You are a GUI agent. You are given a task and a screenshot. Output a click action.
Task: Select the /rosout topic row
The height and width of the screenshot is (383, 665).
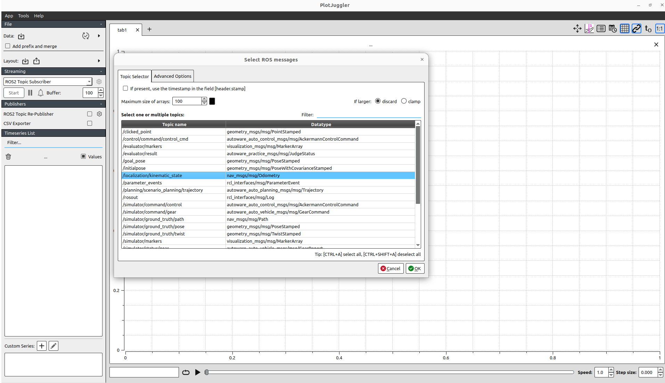pos(174,197)
